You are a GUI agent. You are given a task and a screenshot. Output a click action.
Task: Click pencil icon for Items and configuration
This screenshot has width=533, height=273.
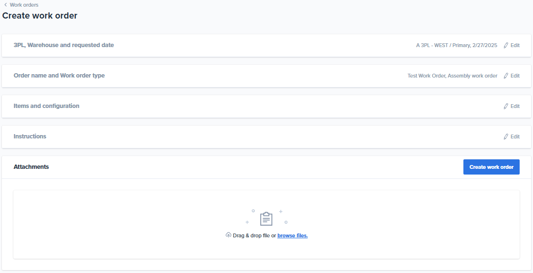pos(506,106)
